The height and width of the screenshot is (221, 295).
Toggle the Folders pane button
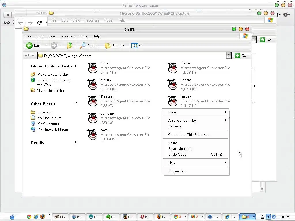[x=115, y=45]
